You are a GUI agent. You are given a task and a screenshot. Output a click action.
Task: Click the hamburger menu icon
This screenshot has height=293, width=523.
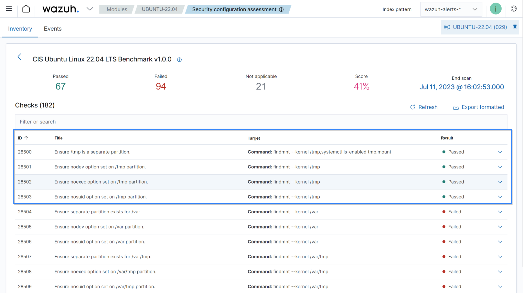pos(9,9)
